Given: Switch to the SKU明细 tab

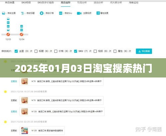Looking at the screenshot, I should (x=26, y=3).
